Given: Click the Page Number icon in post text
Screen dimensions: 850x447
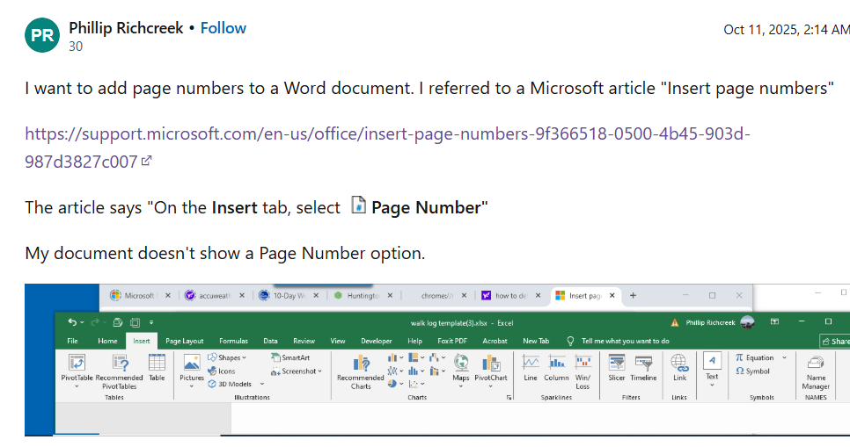Looking at the screenshot, I should (358, 205).
